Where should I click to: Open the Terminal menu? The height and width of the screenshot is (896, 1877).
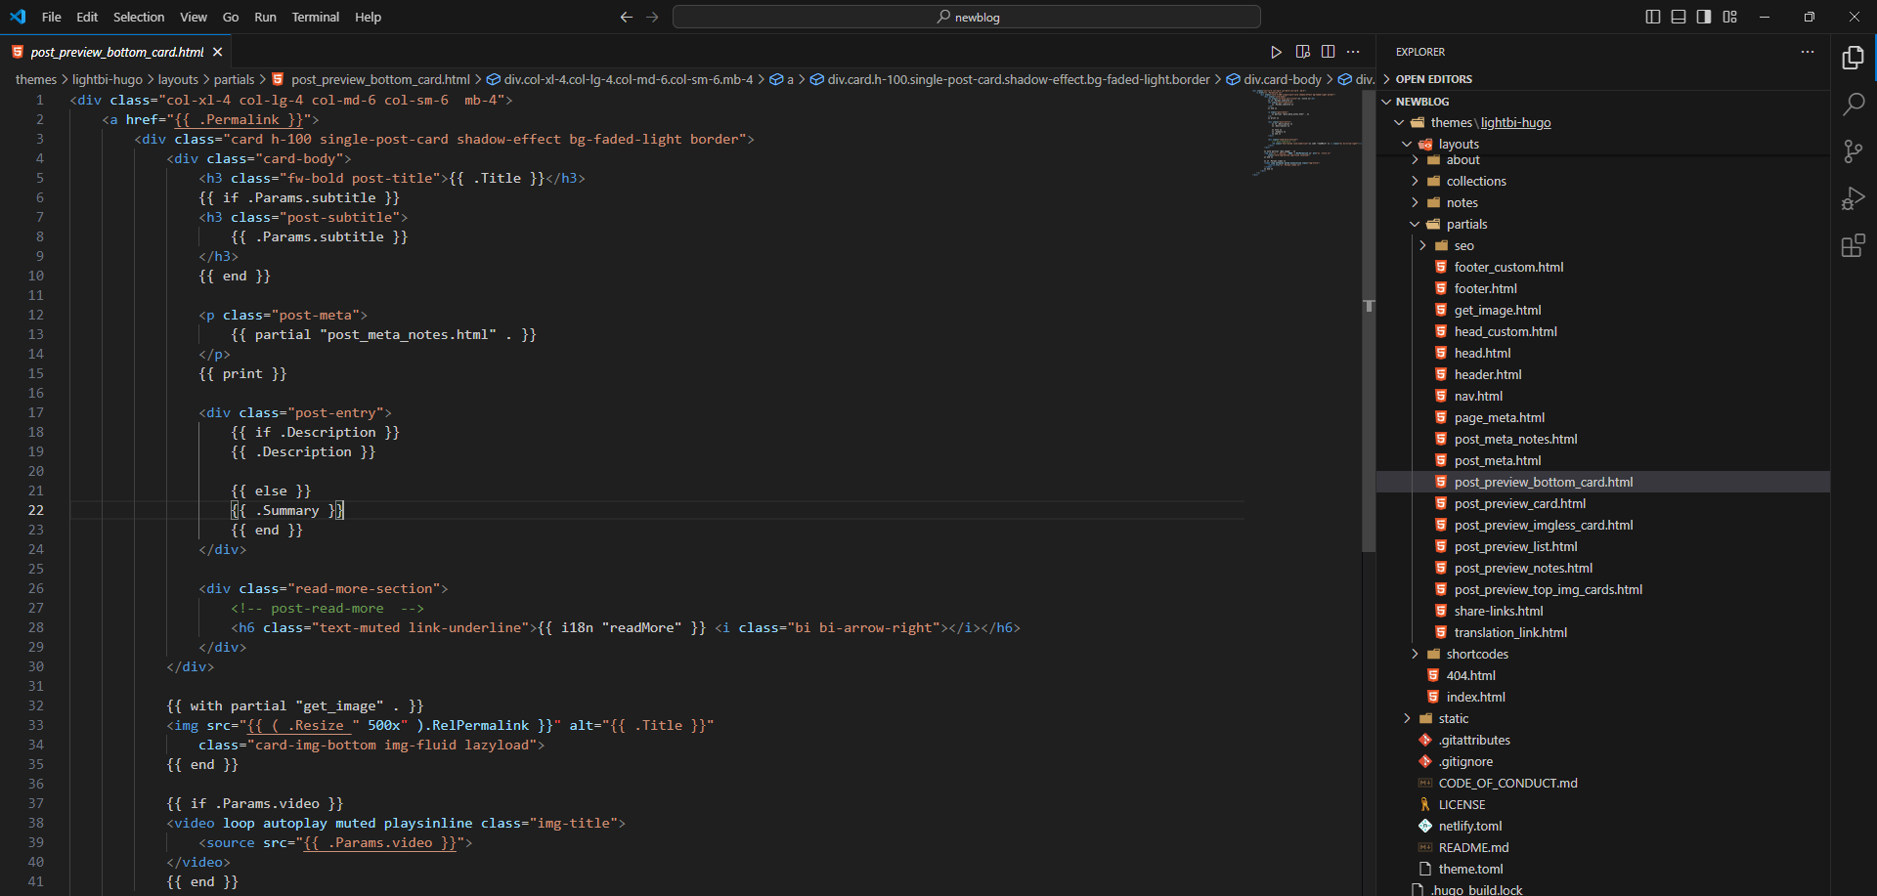click(315, 17)
